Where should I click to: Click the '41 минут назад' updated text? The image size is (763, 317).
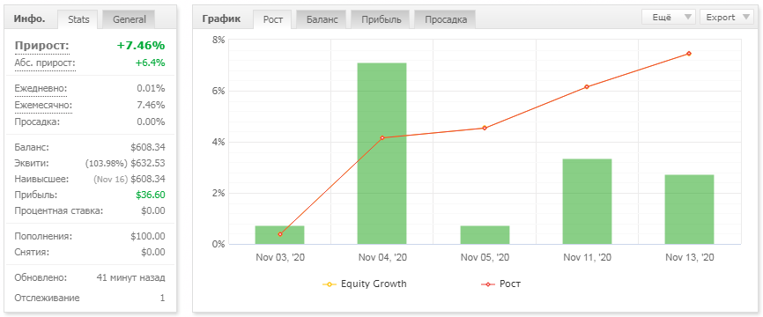point(131,278)
